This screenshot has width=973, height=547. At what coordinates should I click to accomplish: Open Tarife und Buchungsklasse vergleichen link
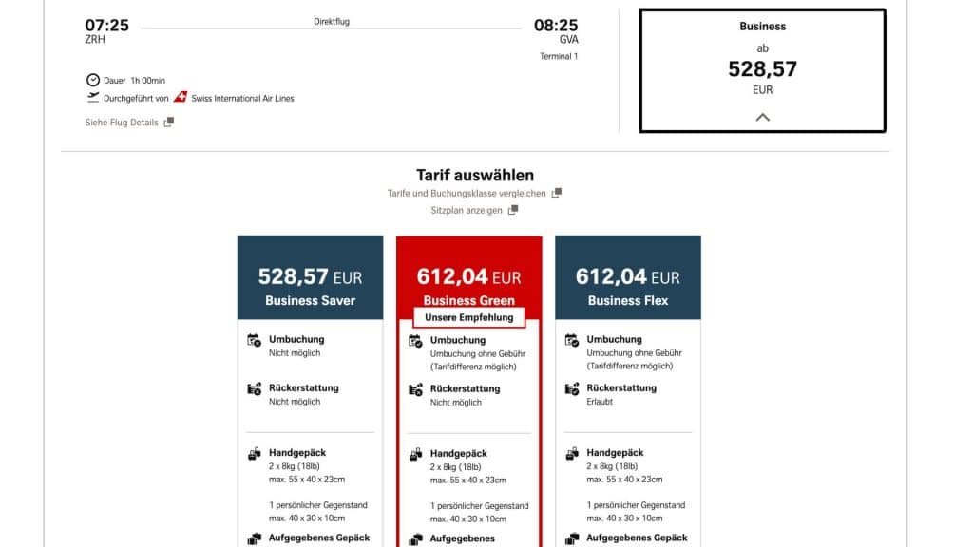(x=466, y=193)
